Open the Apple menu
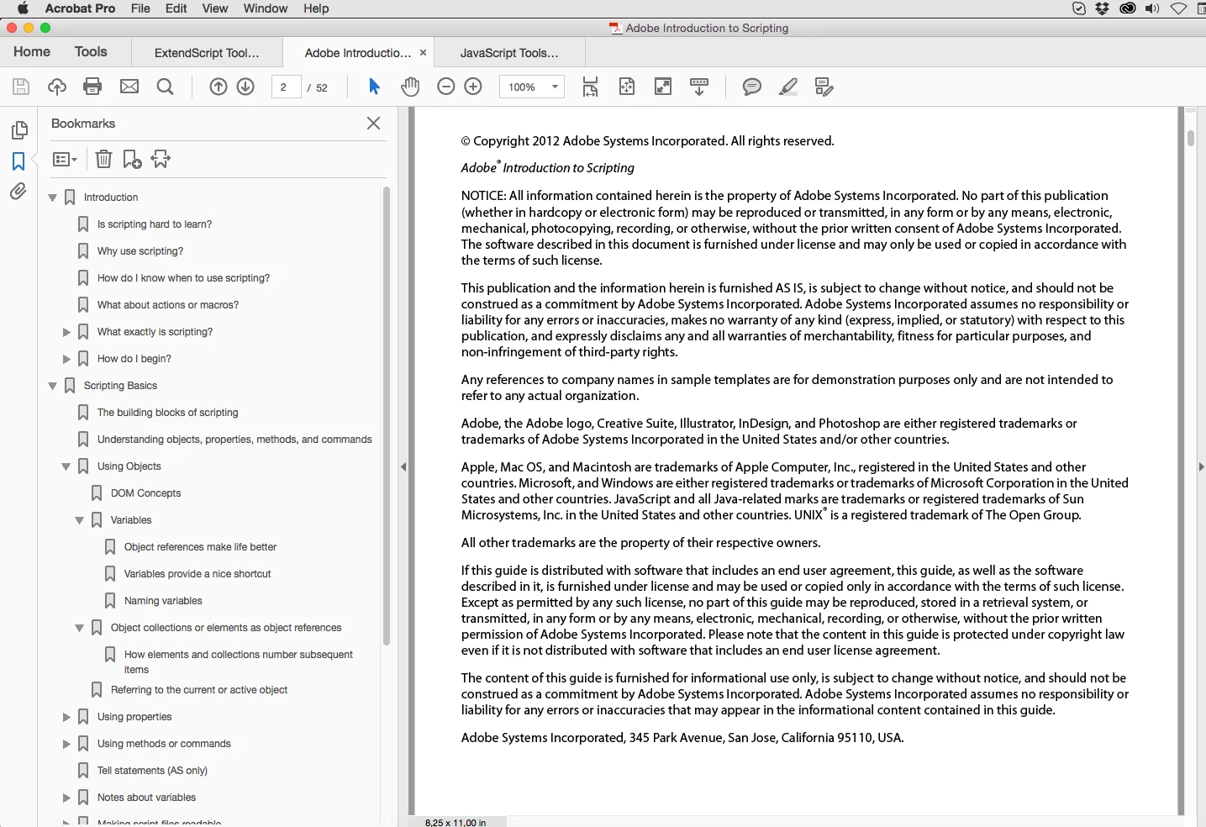The height and width of the screenshot is (827, 1206). [x=23, y=8]
